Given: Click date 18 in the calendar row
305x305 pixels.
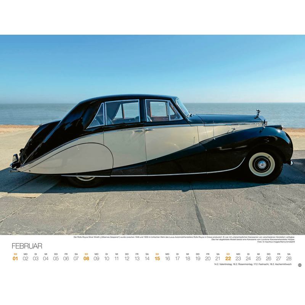Looking at the screenshot, I should pyautogui.click(x=188, y=258).
